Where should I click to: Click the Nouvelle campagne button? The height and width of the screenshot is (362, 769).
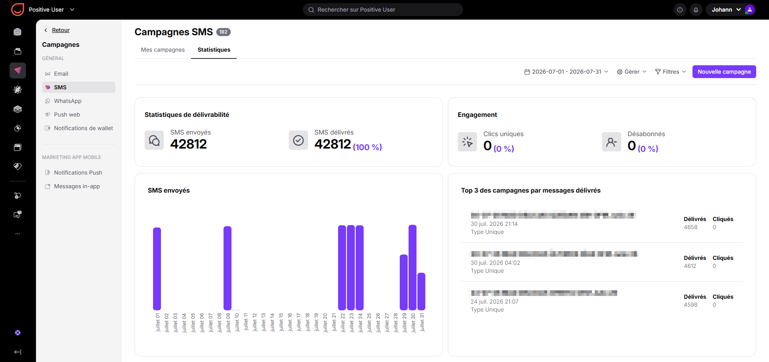pyautogui.click(x=724, y=72)
